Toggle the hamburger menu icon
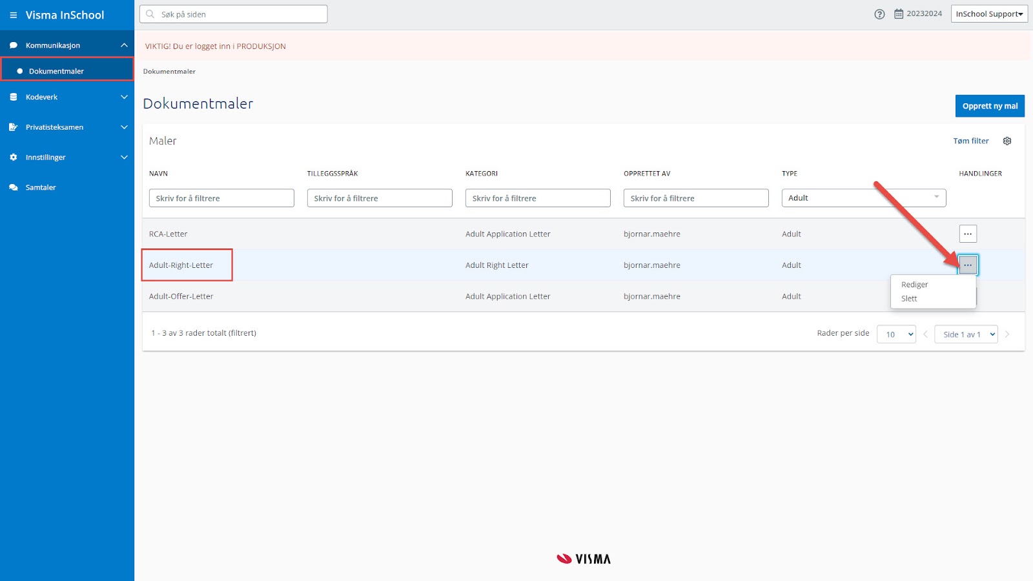Screen dimensions: 1033x581 click(13, 15)
